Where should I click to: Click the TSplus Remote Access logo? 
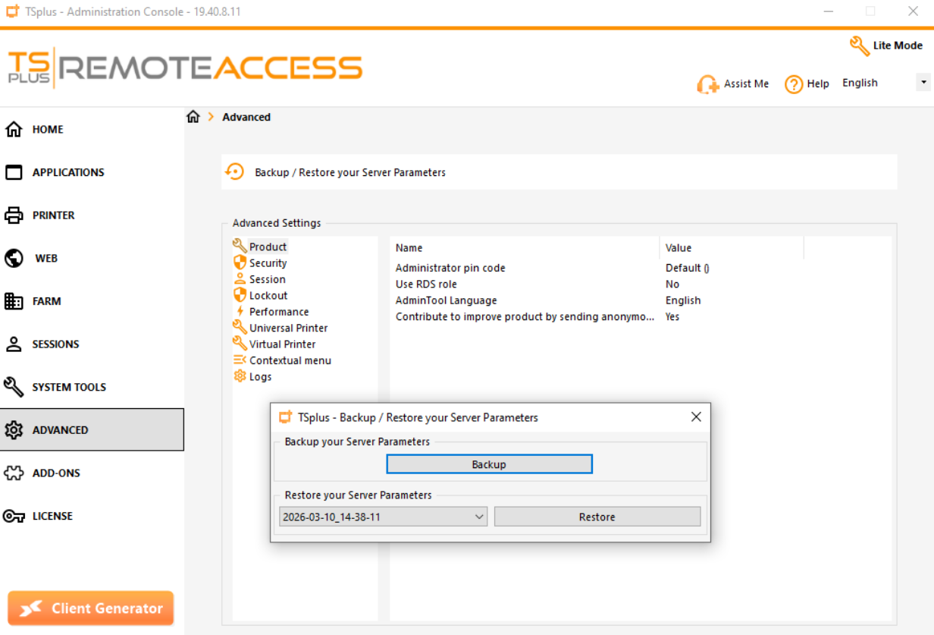[185, 68]
